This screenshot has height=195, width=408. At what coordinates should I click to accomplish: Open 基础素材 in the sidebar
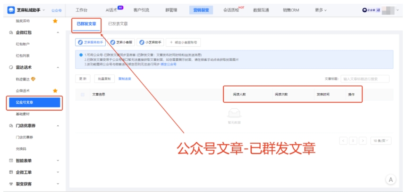coord(23,114)
